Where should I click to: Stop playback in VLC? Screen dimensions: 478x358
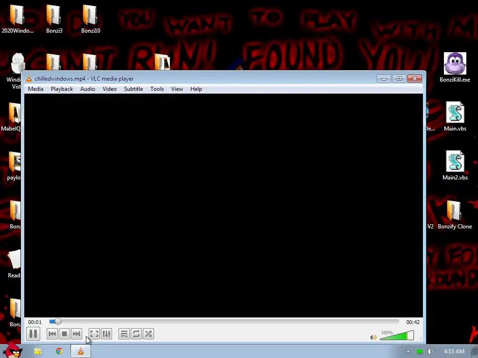[x=64, y=334]
